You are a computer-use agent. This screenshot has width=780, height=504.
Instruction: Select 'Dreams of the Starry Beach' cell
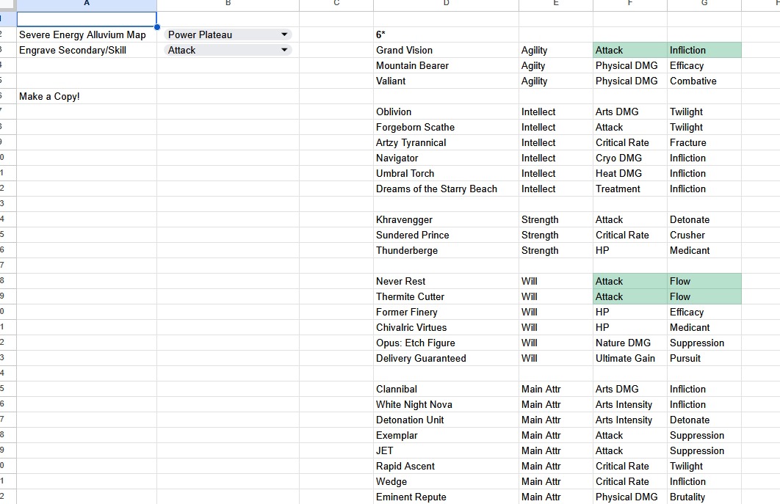[447, 189]
